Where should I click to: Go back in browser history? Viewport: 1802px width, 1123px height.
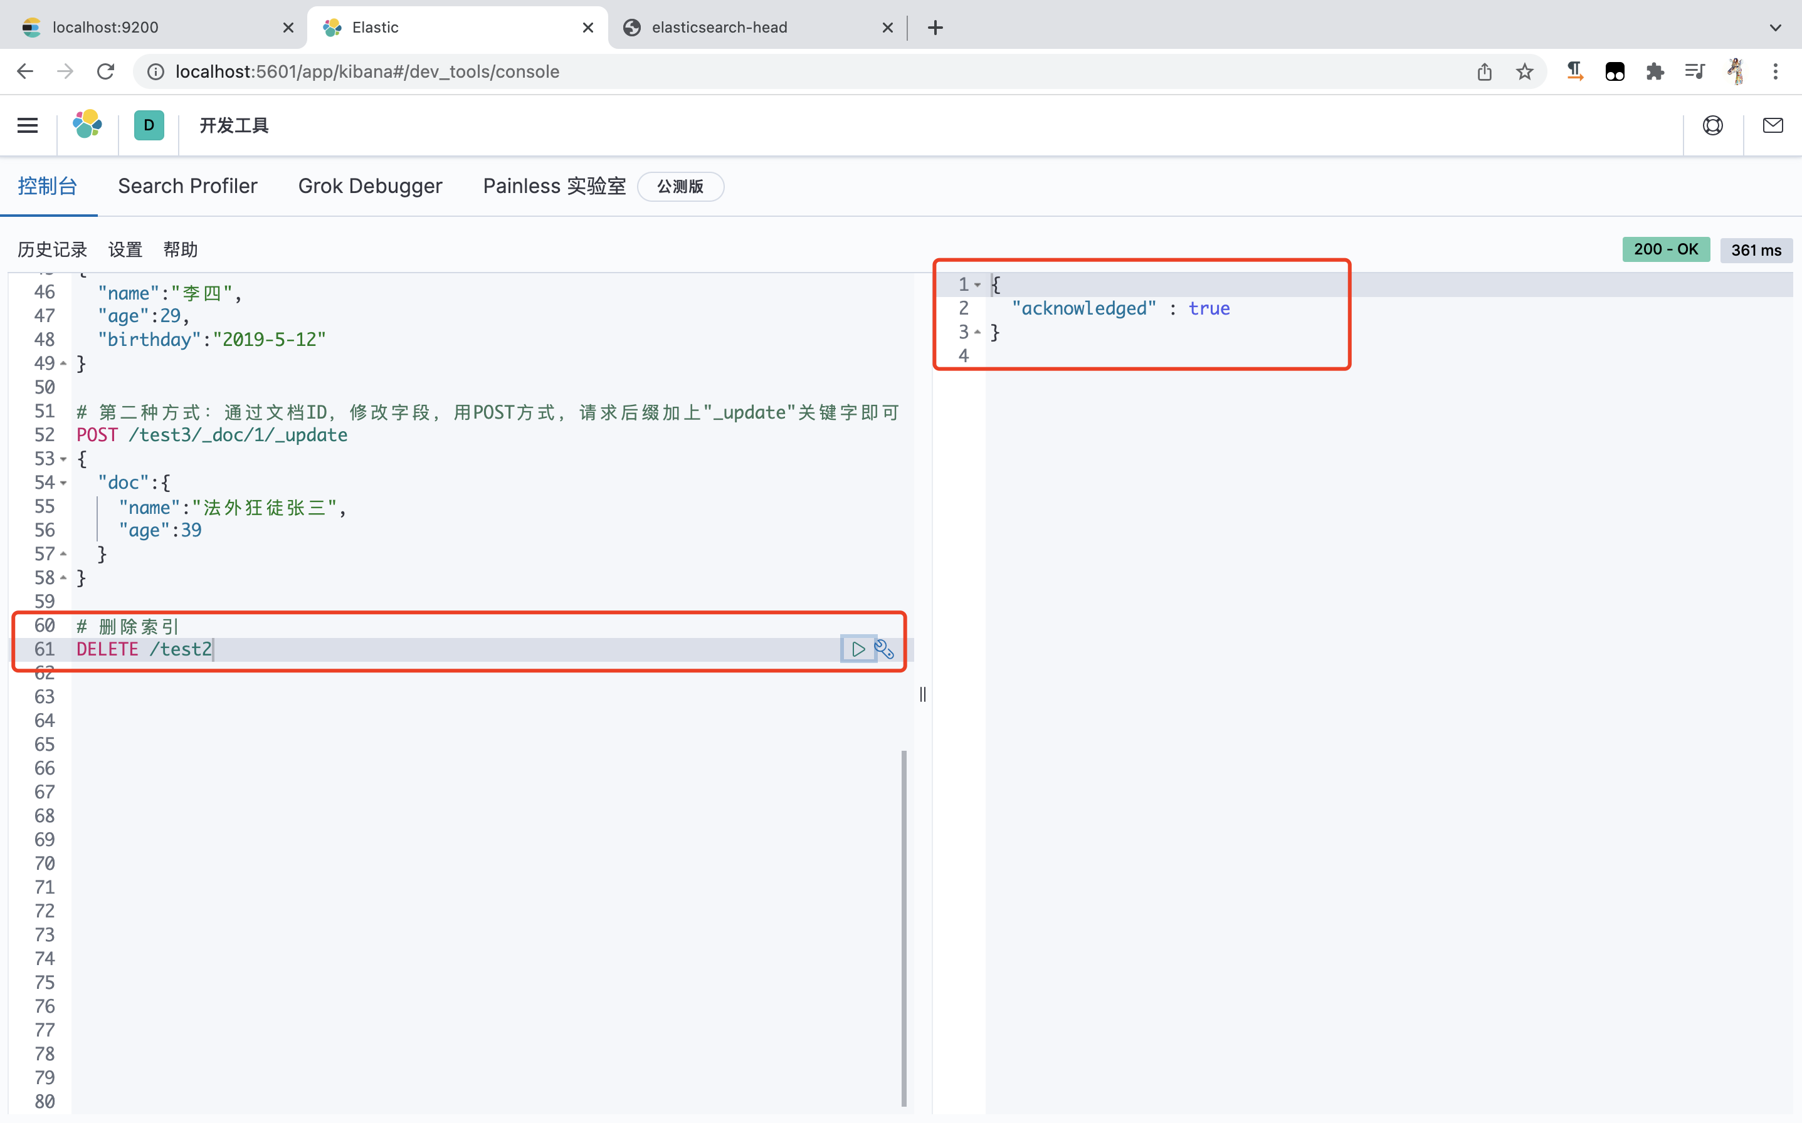click(x=25, y=71)
